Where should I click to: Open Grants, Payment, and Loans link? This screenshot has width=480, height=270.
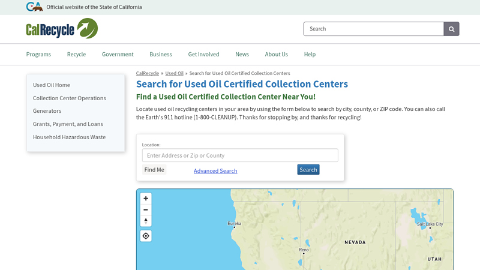(68, 124)
